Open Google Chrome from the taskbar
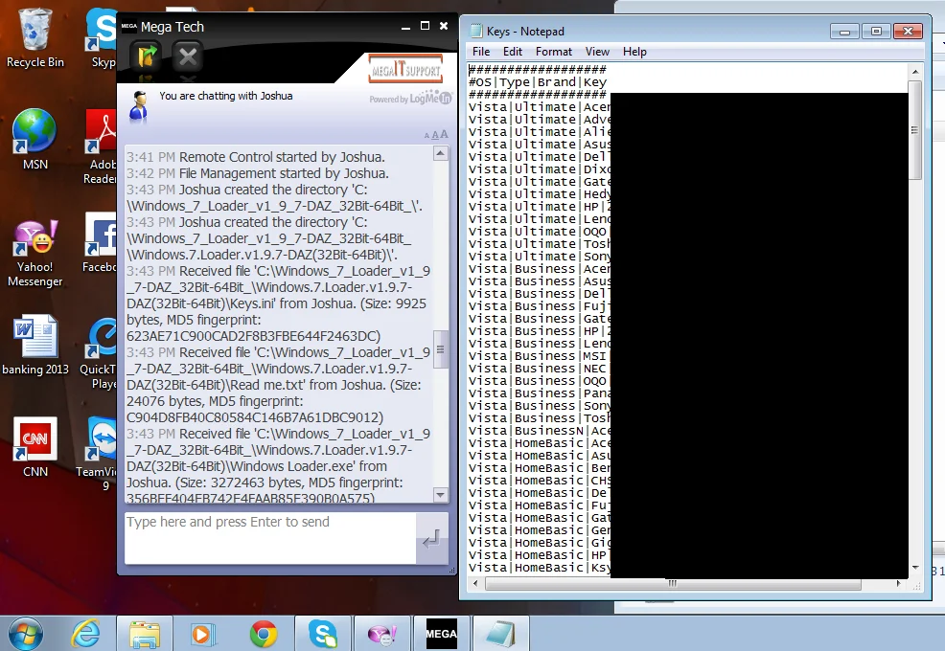Viewport: 945px width, 651px height. pyautogui.click(x=265, y=633)
